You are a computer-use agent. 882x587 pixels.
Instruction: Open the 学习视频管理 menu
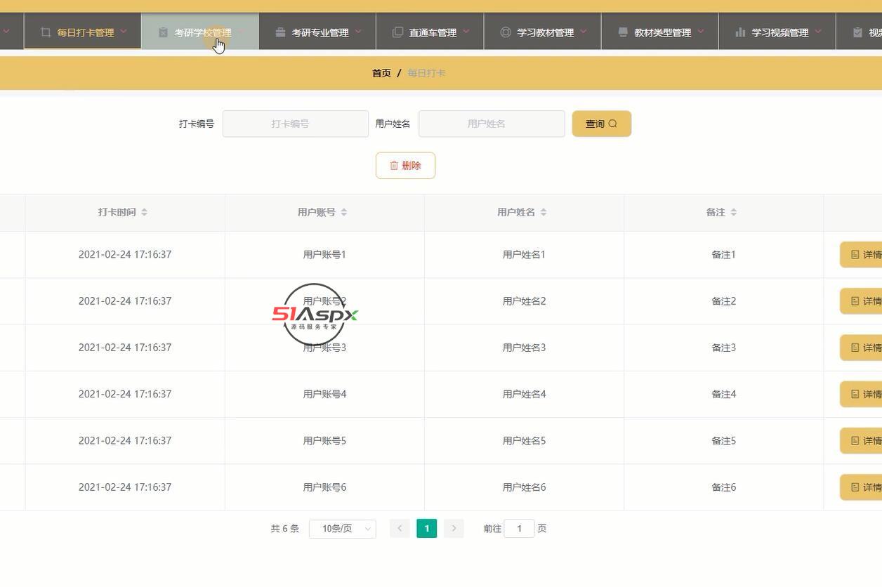(x=777, y=32)
